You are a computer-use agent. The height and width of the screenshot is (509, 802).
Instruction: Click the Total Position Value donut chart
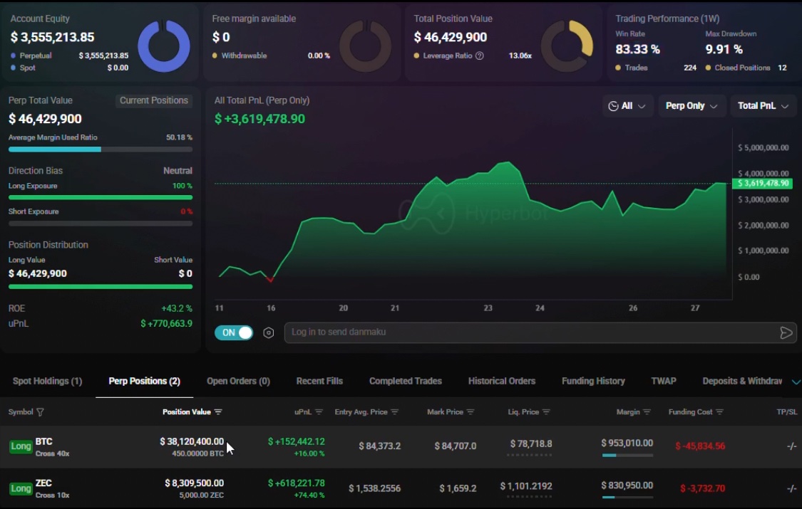tap(567, 46)
